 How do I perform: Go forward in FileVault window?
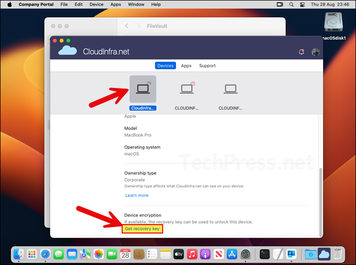point(139,26)
